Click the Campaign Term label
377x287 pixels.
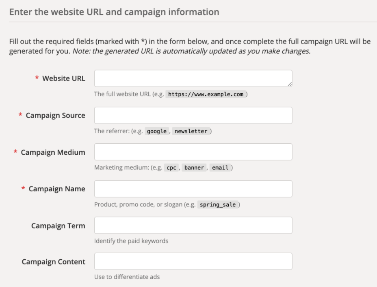click(58, 226)
